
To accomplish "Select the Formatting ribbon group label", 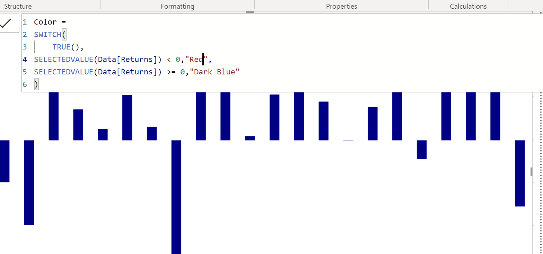I will pyautogui.click(x=177, y=6).
